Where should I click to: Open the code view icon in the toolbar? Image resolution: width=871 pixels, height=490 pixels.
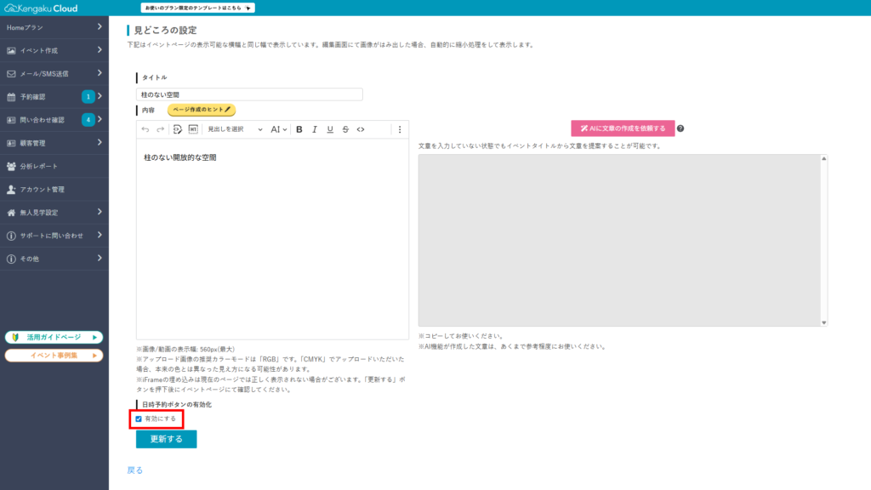360,128
